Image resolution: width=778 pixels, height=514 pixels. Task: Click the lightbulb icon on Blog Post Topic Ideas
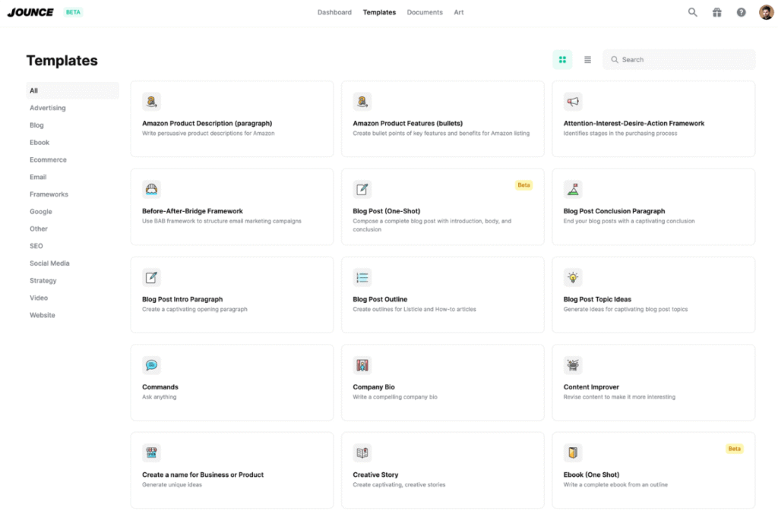[572, 276]
